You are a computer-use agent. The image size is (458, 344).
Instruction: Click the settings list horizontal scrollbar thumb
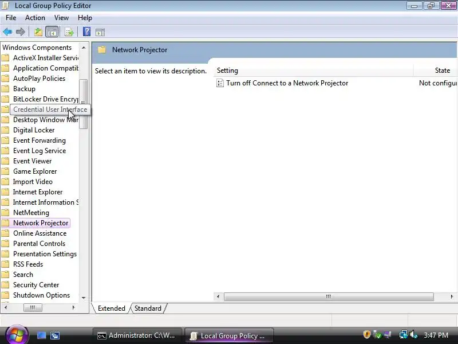(329, 296)
